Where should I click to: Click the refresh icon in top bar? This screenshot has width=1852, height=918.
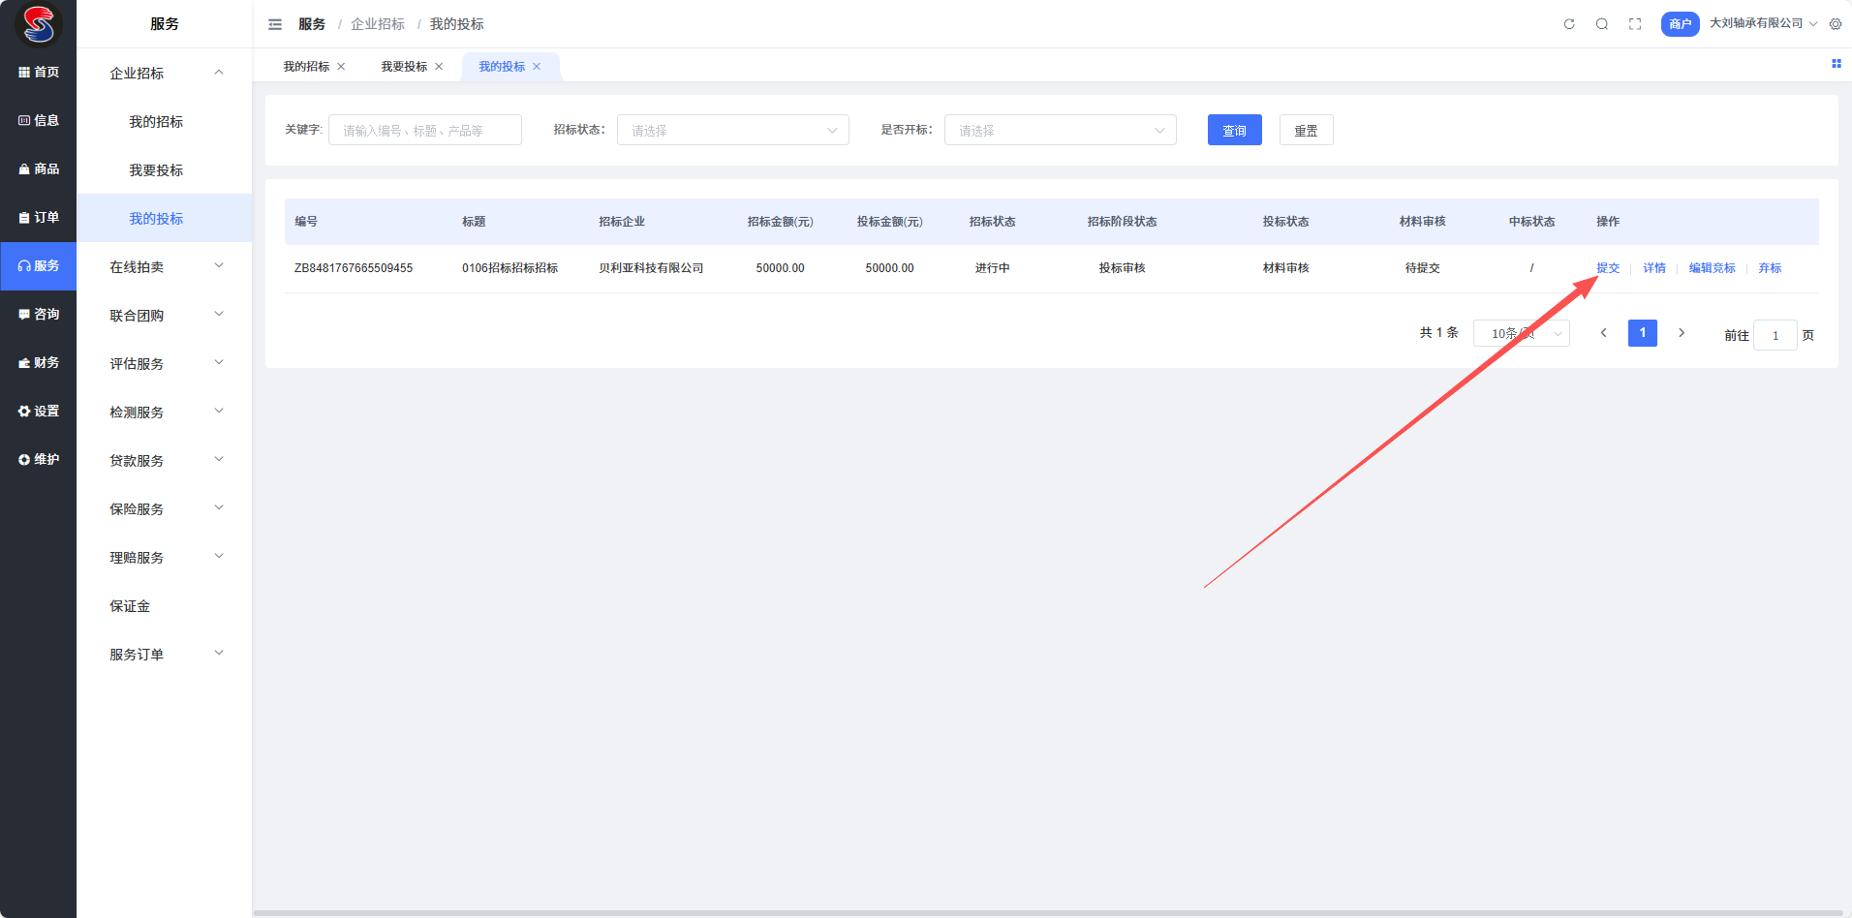point(1569,24)
